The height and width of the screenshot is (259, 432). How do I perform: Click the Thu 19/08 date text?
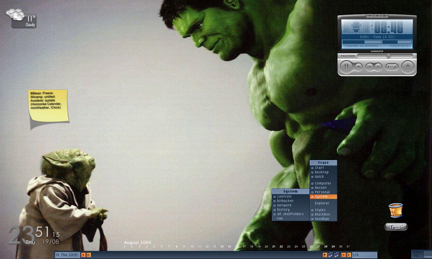click(43, 242)
